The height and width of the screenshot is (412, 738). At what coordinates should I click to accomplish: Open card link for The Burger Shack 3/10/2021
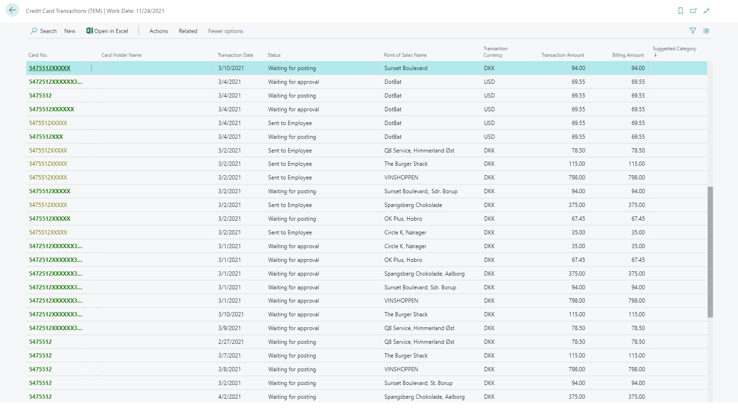tap(55, 314)
